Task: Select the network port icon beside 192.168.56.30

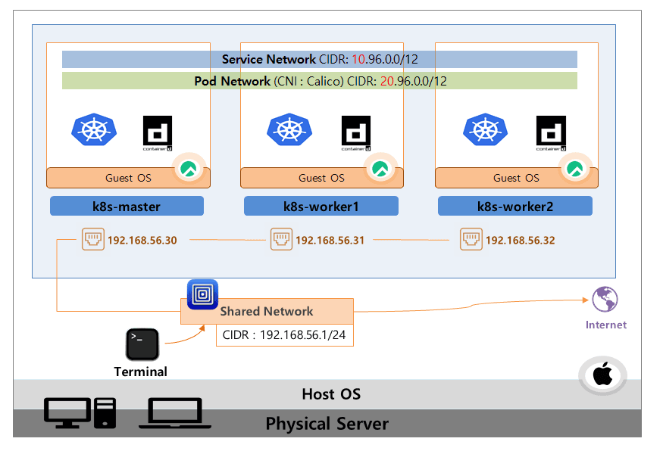Action: [x=92, y=241]
